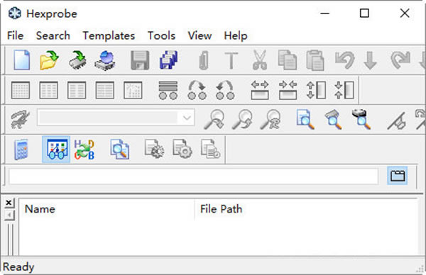426x275 pixels.
Task: Toggle the highlighted chart-with-glasses viewer icon
Action: pyautogui.click(x=56, y=149)
